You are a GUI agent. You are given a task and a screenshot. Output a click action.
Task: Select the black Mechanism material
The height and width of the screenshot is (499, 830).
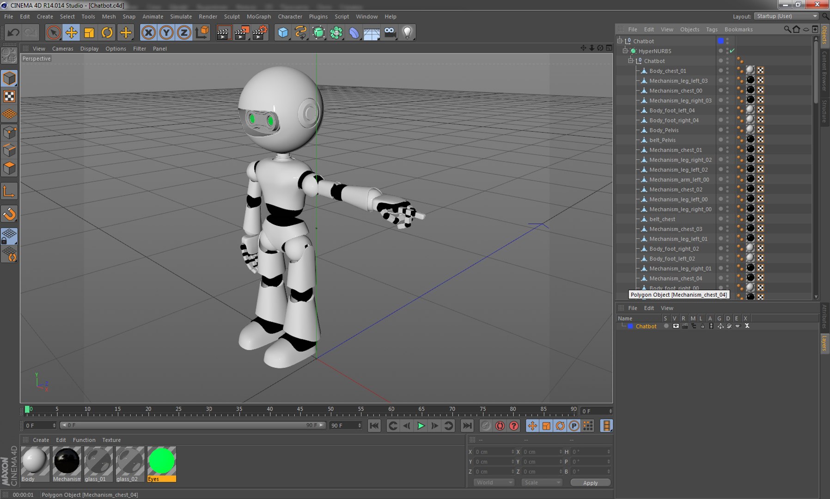[x=67, y=461]
